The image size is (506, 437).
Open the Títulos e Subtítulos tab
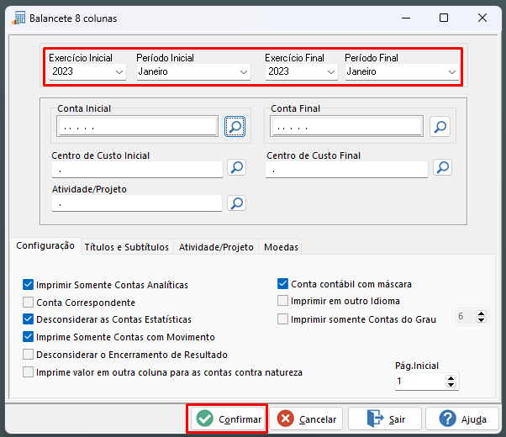126,247
